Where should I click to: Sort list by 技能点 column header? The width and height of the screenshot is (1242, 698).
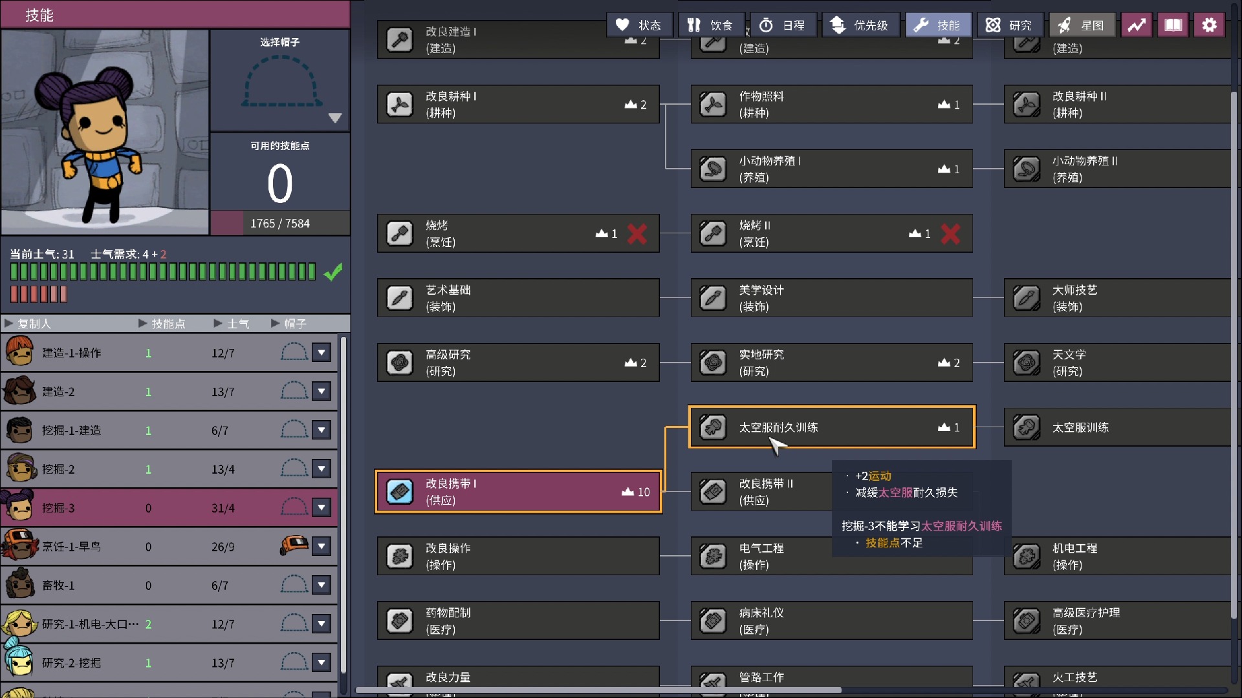pos(167,323)
